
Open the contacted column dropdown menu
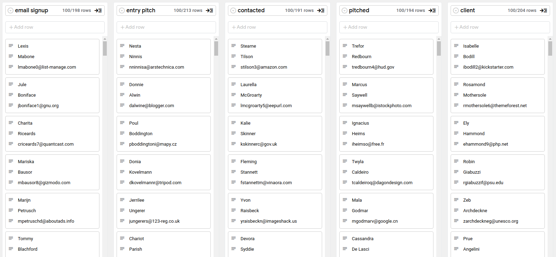coord(233,11)
